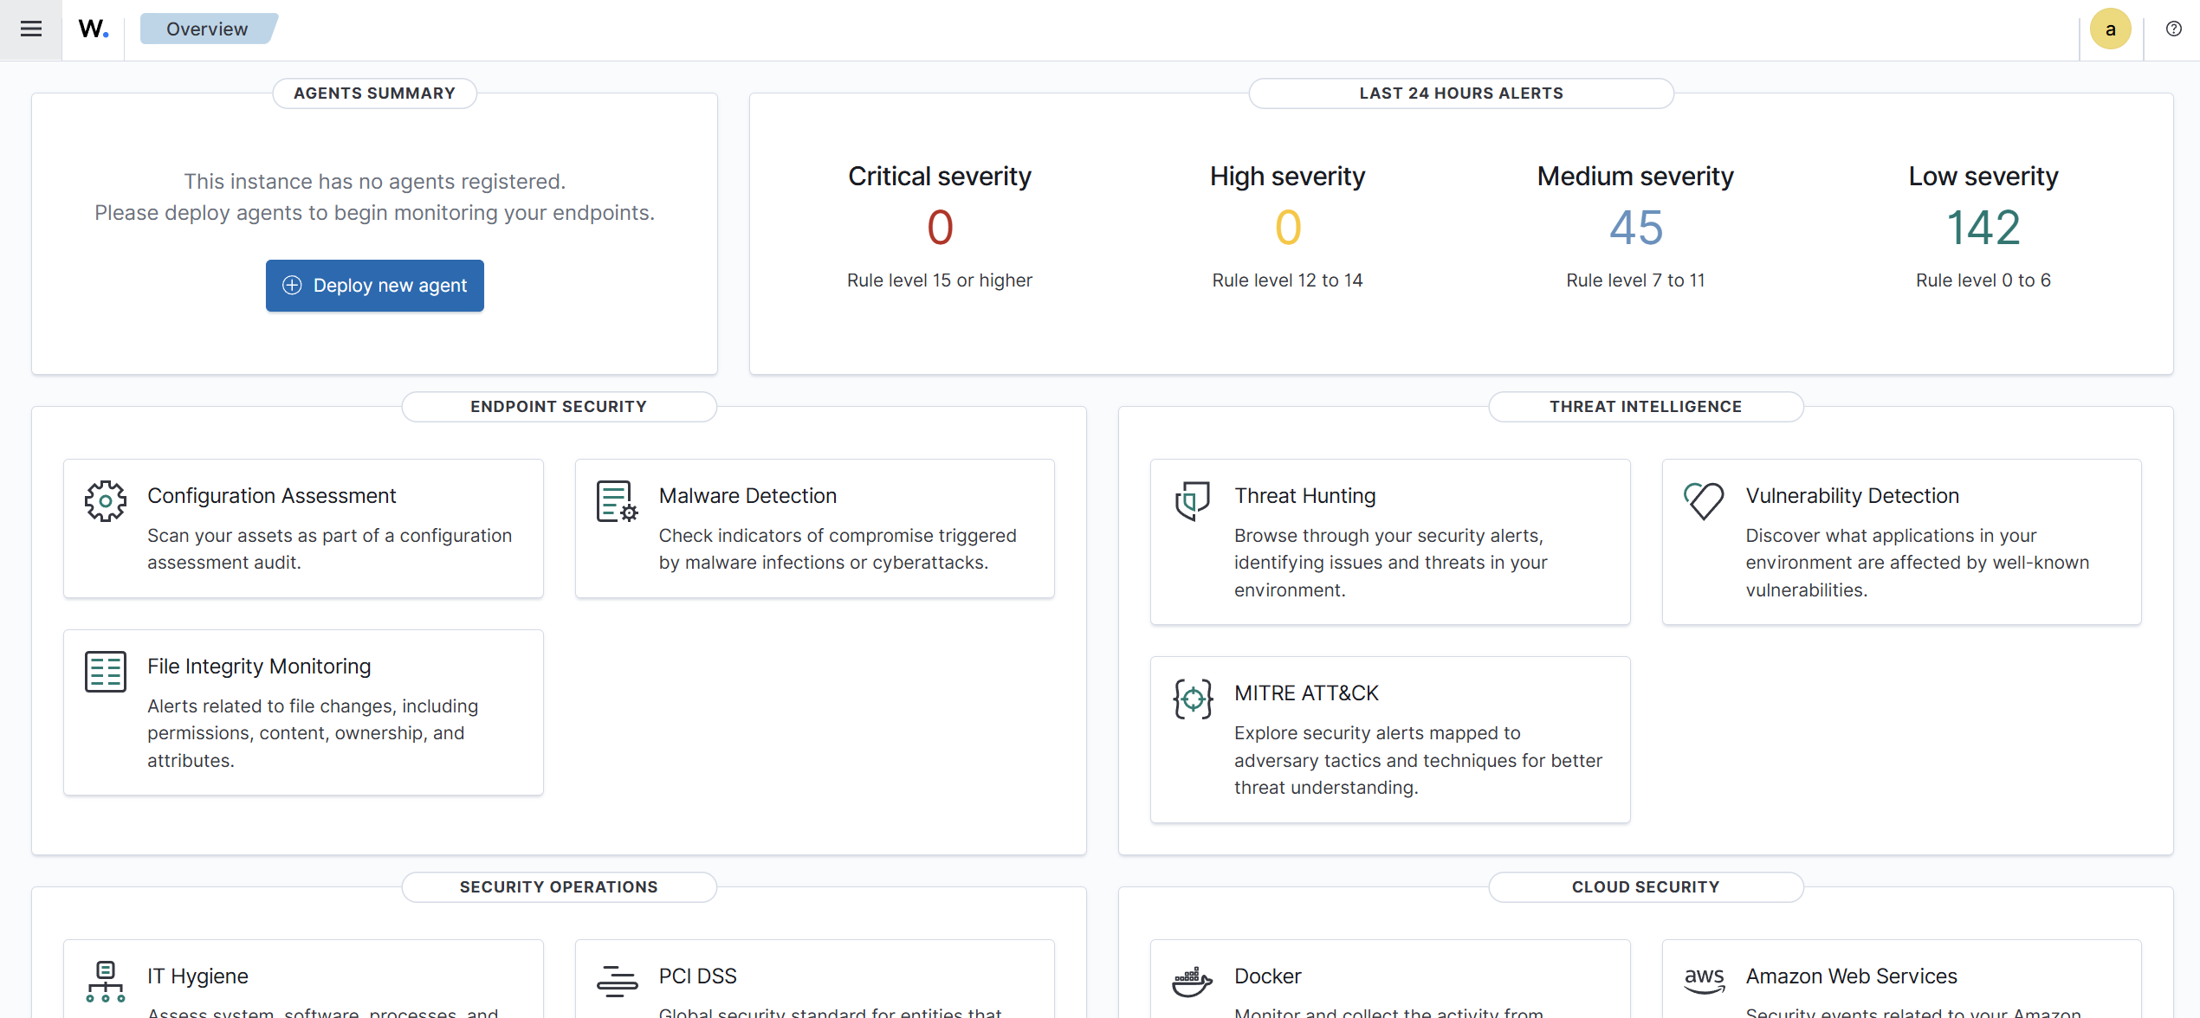Screen dimensions: 2200x1018
Task: Click the Vulnerability Detection heart icon
Action: [x=1703, y=500]
